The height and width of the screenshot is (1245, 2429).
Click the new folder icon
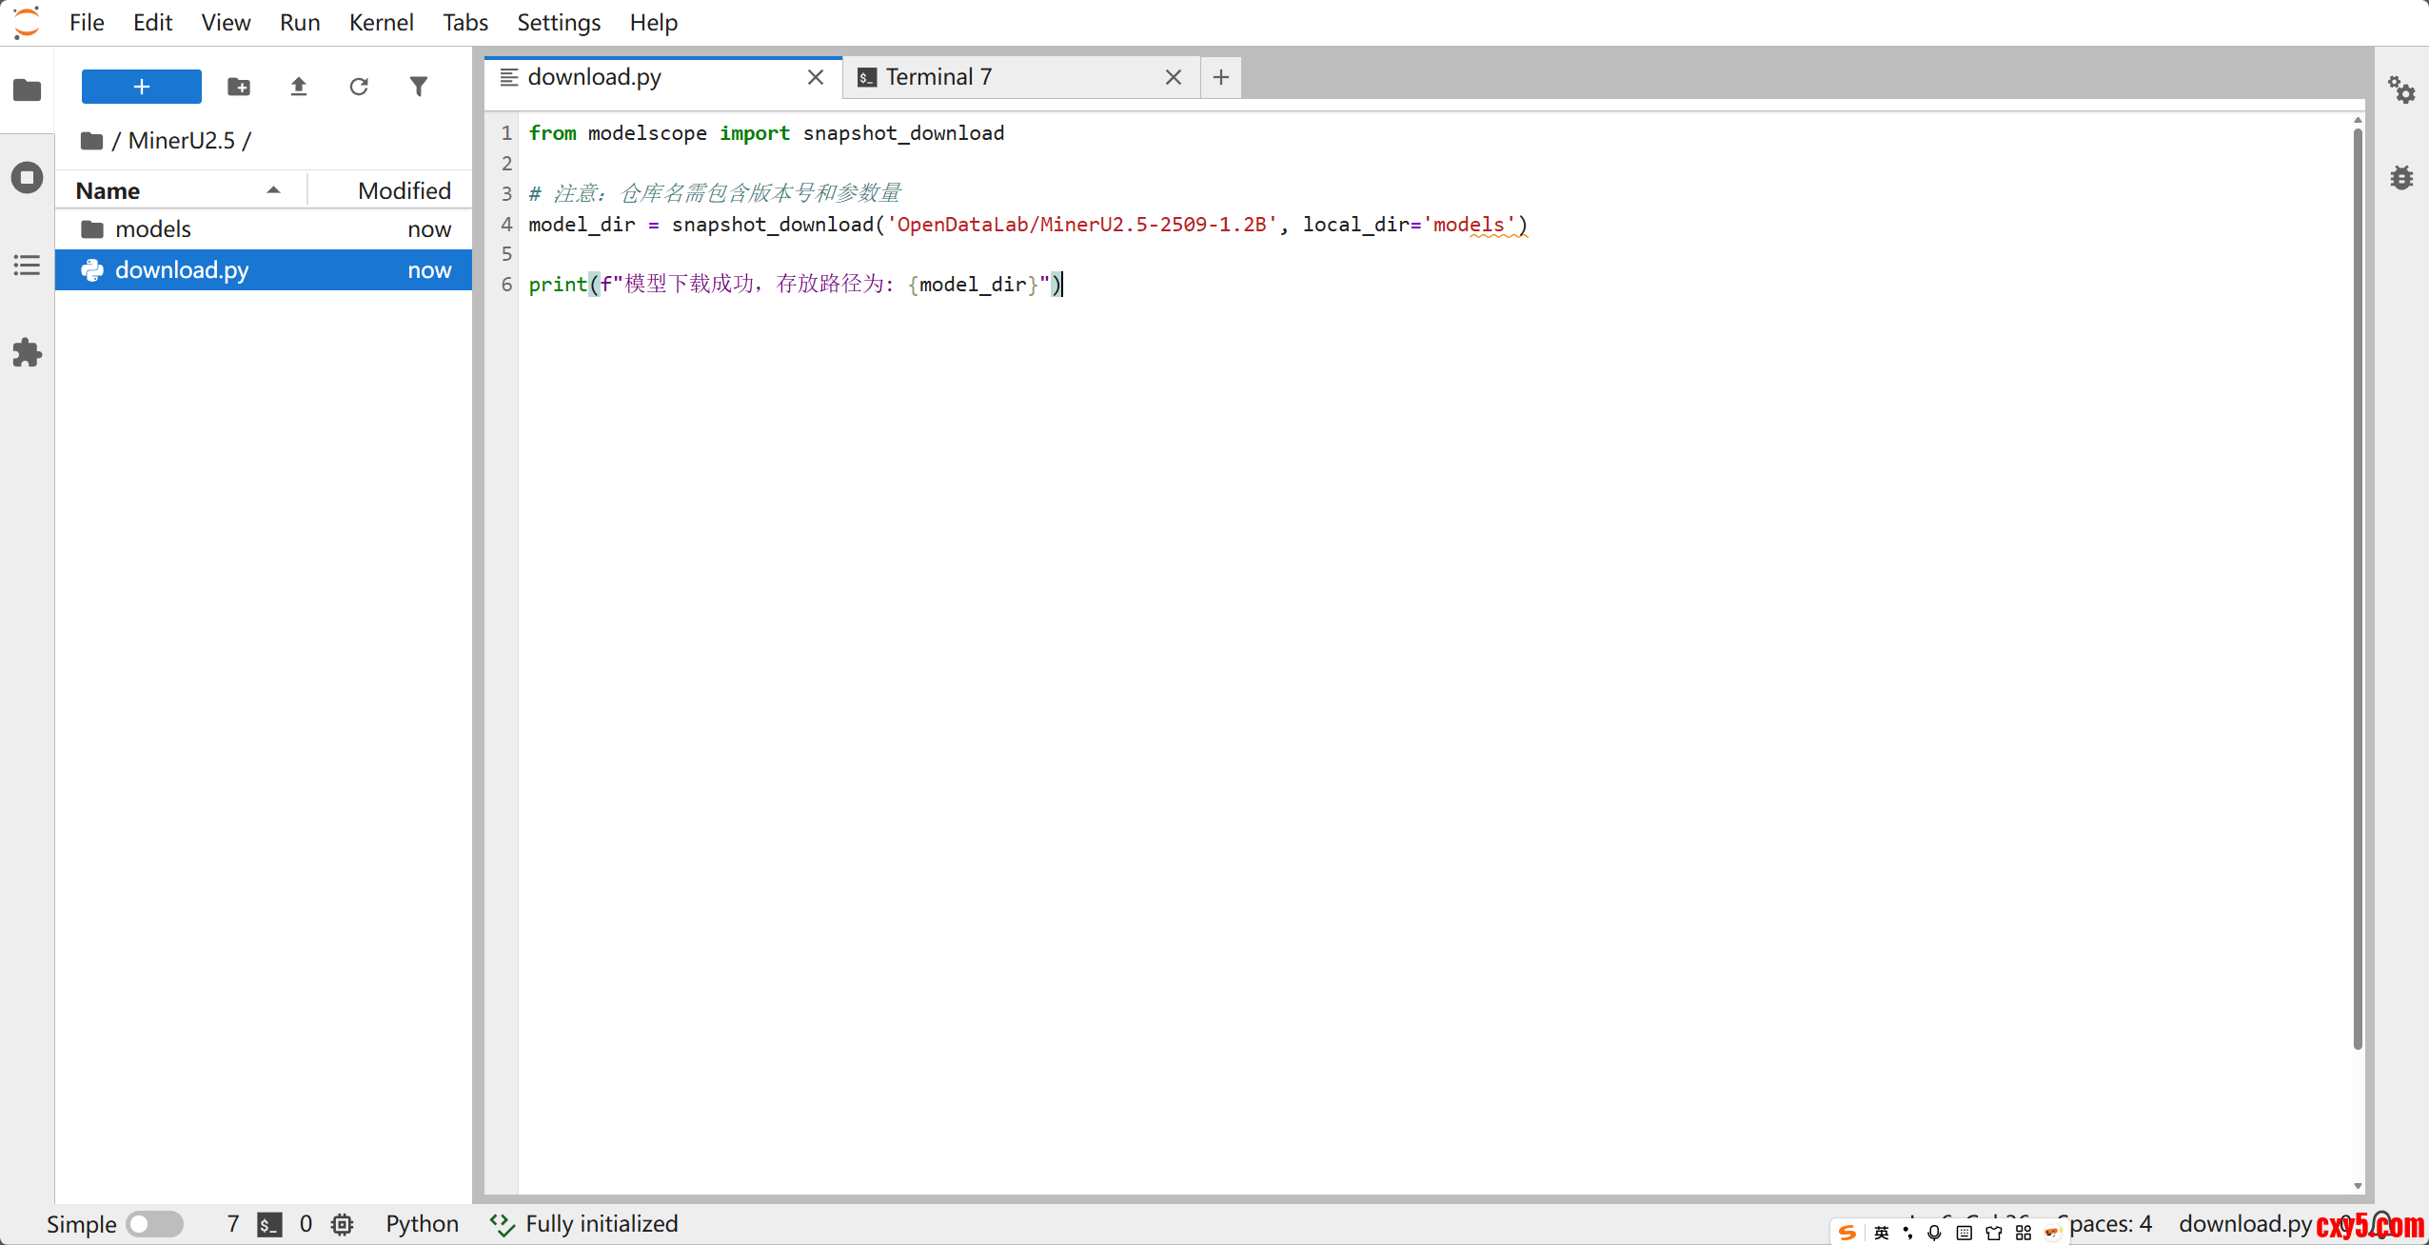239,87
